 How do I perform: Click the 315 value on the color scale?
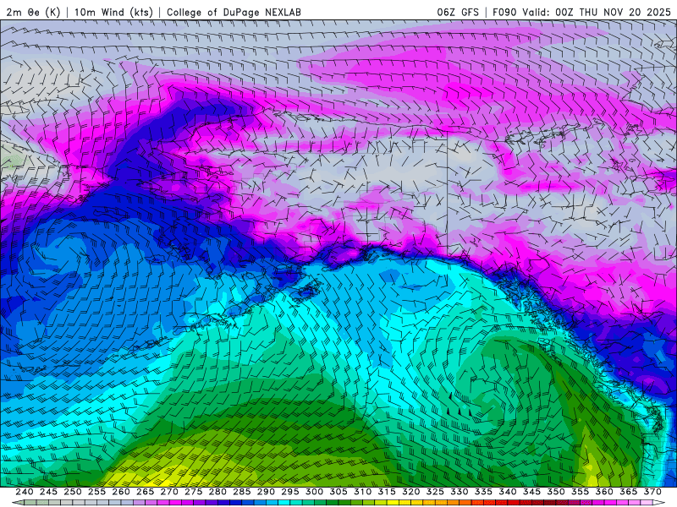[x=387, y=492]
